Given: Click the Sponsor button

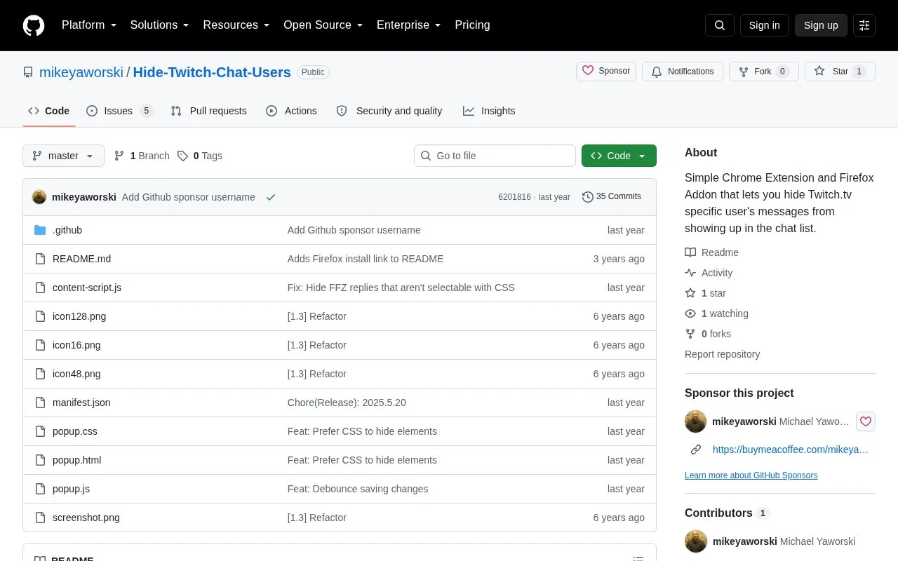Looking at the screenshot, I should point(606,72).
